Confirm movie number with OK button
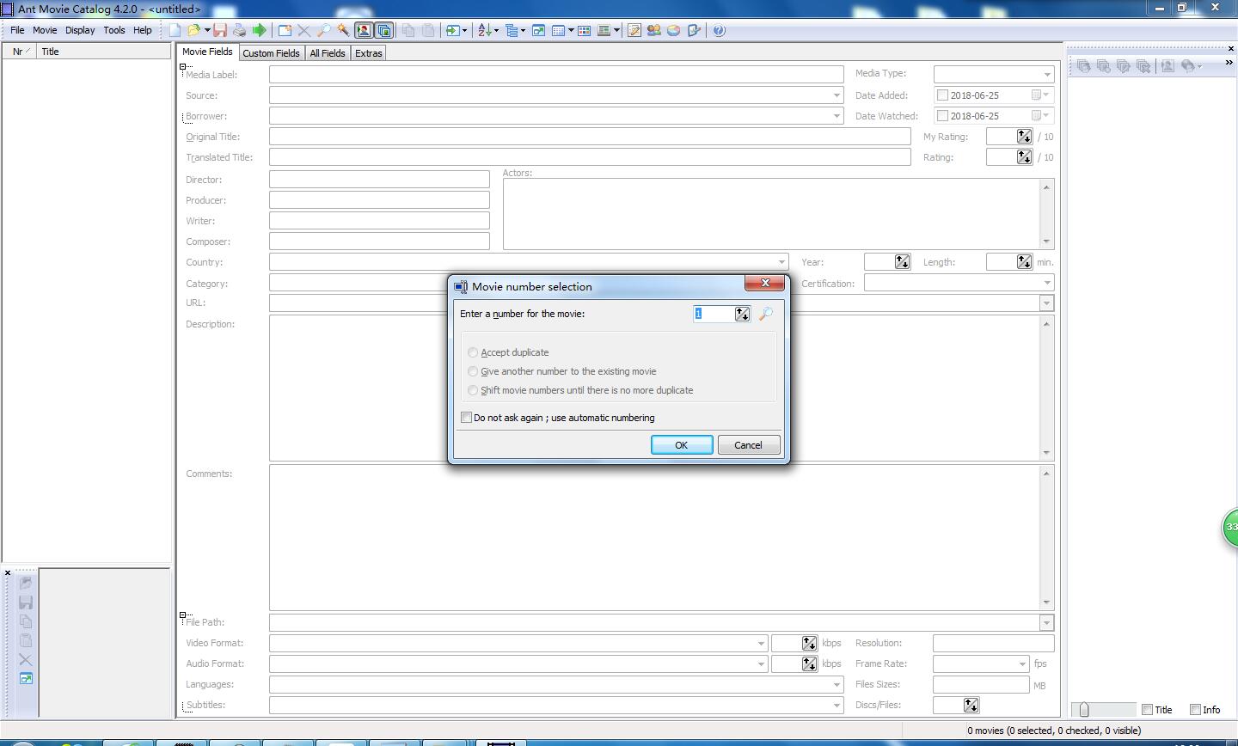This screenshot has height=746, width=1238. pyautogui.click(x=682, y=445)
